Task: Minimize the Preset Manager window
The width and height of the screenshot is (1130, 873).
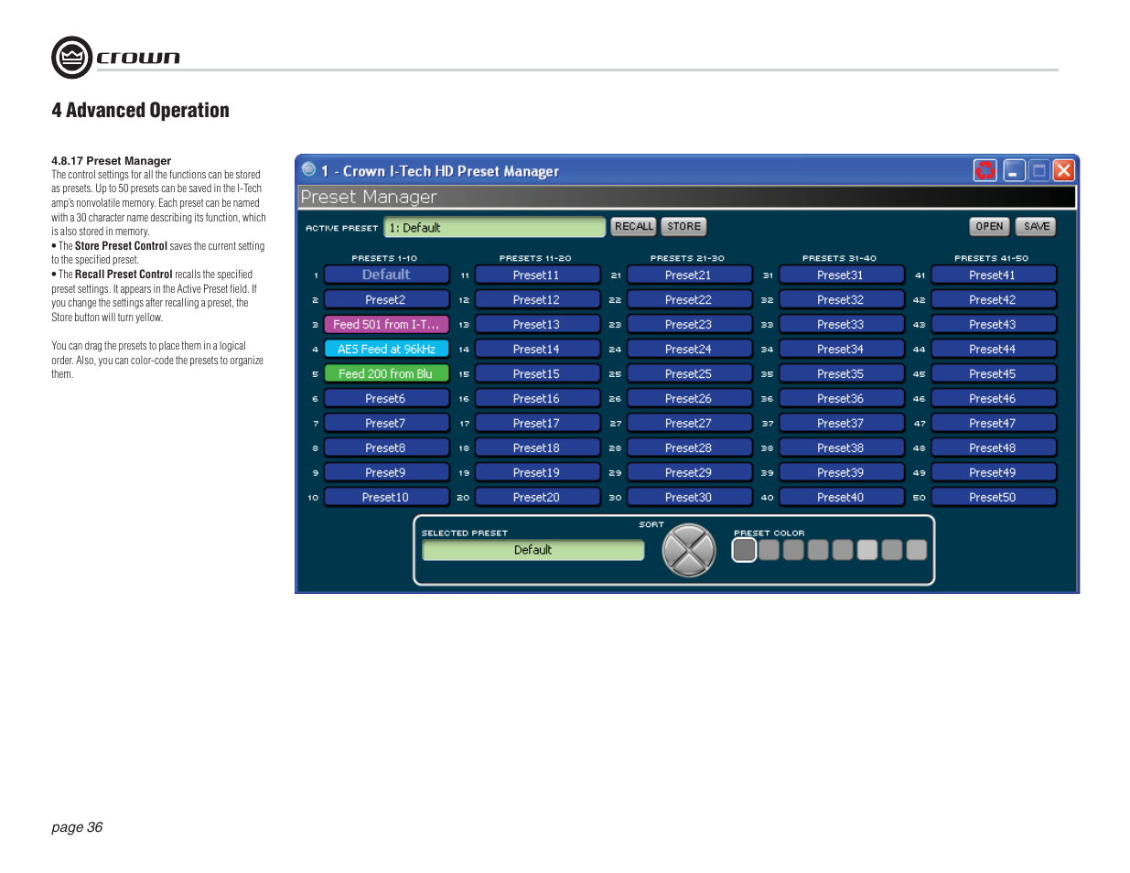Action: 1014,170
